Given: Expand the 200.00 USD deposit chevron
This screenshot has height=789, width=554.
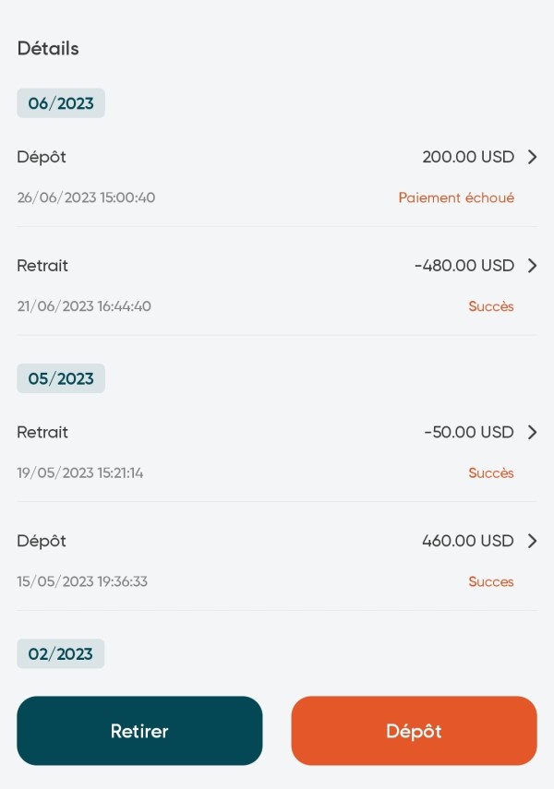Looking at the screenshot, I should [532, 157].
